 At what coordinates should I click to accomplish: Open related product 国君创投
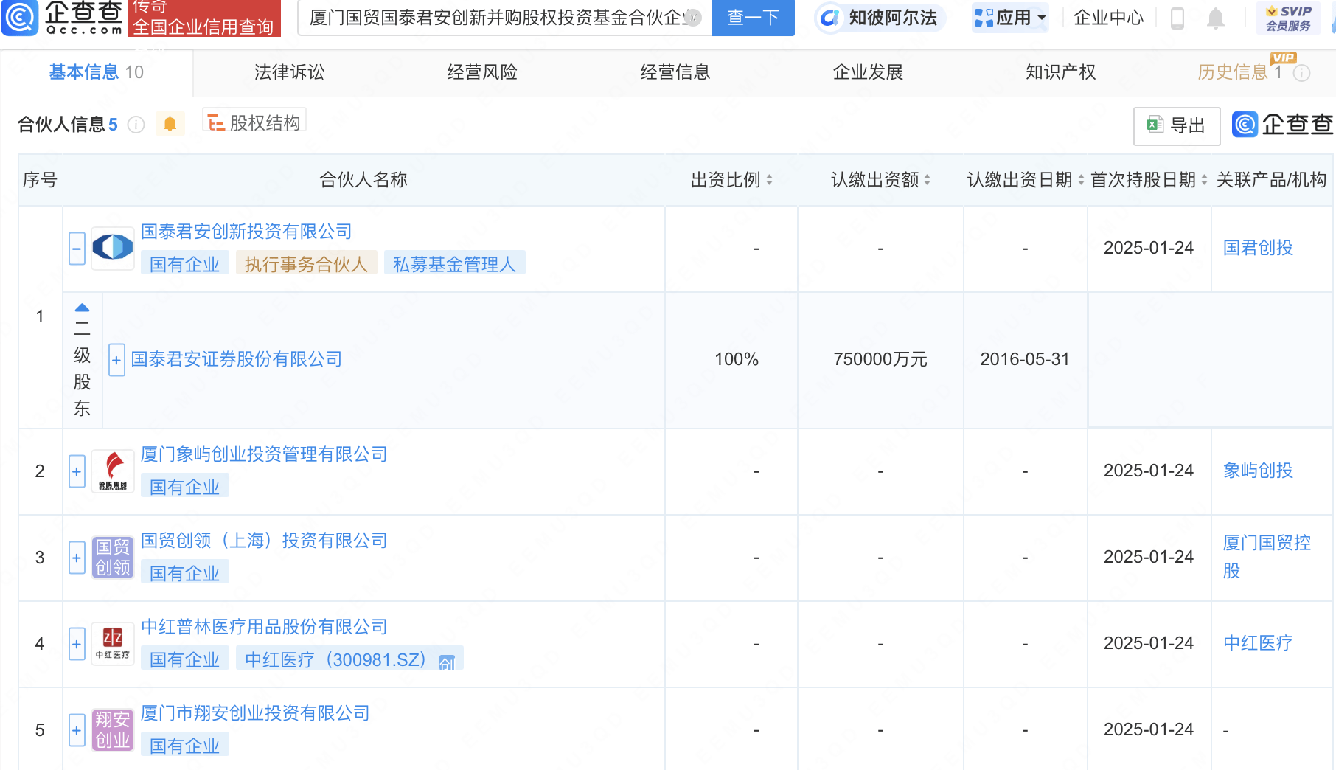click(x=1258, y=248)
